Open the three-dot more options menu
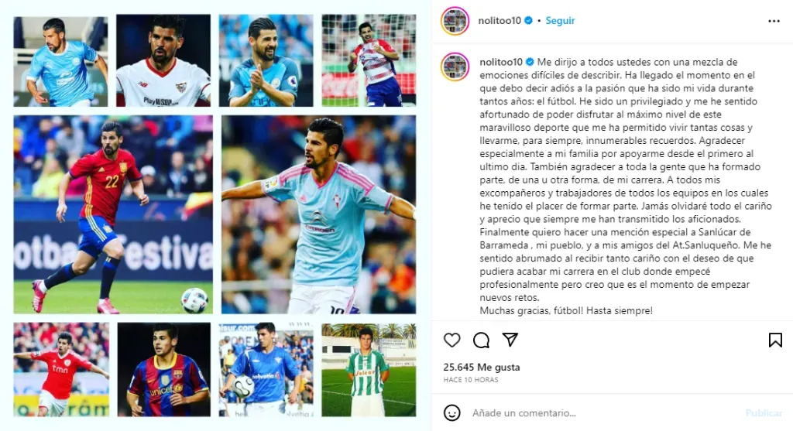 pyautogui.click(x=774, y=21)
